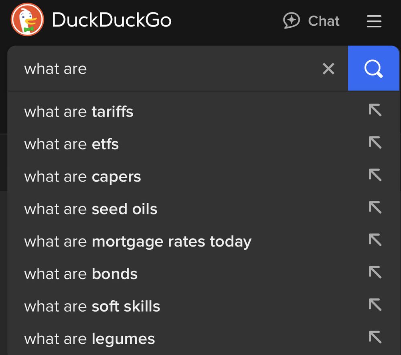This screenshot has width=401, height=355.
Task: Fill query using arrow beside bonds
Action: [x=375, y=272]
